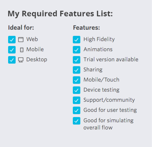Disable the Trial version available checkbox
The height and width of the screenshot is (147, 152).
tap(77, 60)
